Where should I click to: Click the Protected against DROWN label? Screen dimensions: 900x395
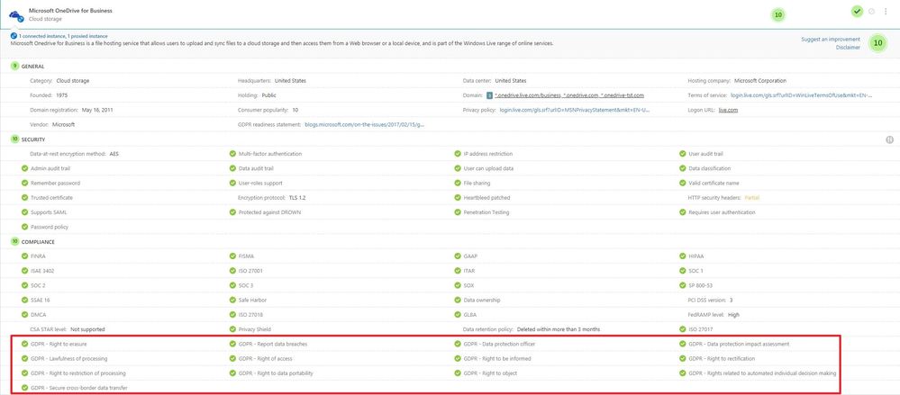tap(269, 212)
